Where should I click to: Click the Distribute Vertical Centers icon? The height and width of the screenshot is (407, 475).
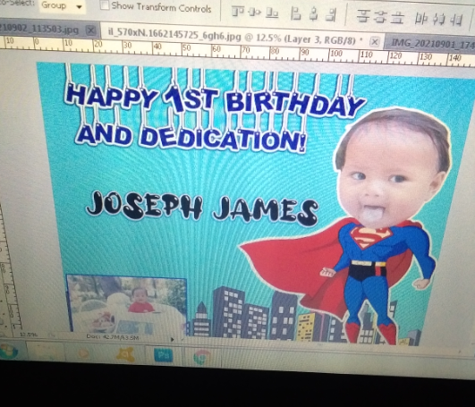point(380,17)
